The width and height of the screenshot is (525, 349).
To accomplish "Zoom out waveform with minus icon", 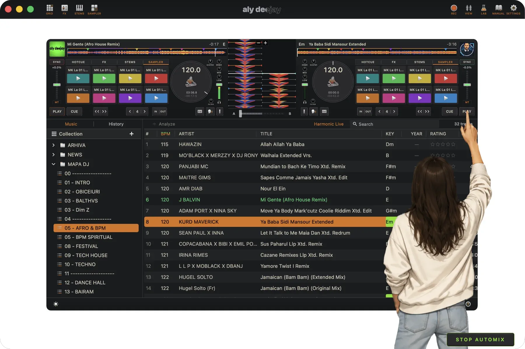I will (259, 43).
